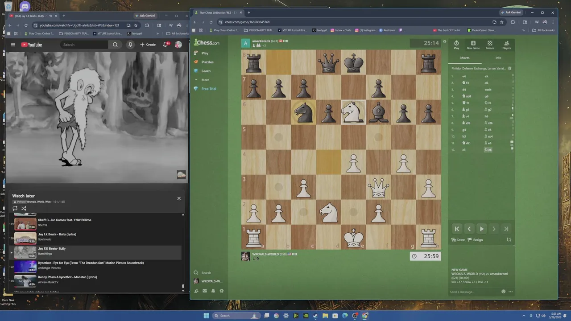Offer a Draw
571x321 pixels.
458,240
